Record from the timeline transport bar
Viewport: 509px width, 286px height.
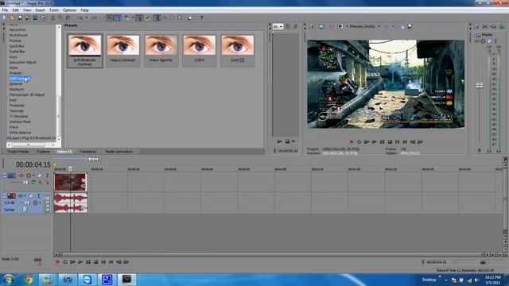click(57, 261)
